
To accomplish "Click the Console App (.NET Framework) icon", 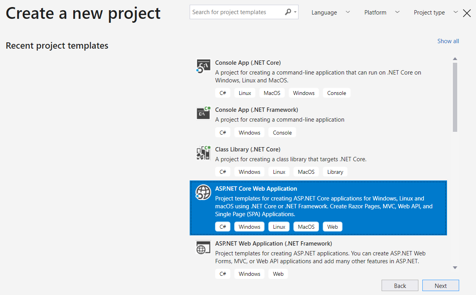I will [x=203, y=113].
